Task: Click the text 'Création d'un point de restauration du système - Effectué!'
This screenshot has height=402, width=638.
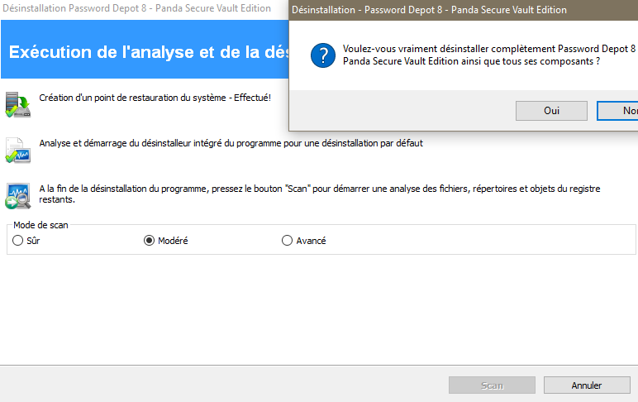Action: [x=155, y=98]
